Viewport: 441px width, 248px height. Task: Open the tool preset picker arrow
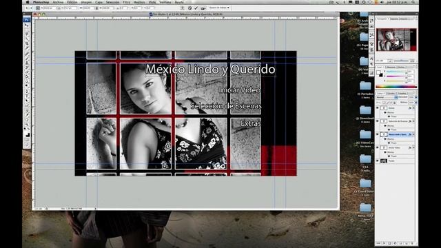pyautogui.click(x=31, y=8)
